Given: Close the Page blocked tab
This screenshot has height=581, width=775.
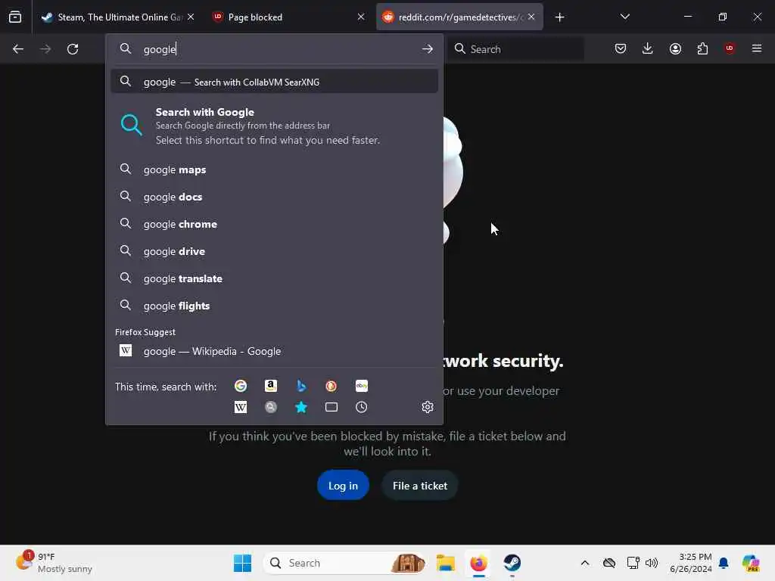Looking at the screenshot, I should coord(361,17).
